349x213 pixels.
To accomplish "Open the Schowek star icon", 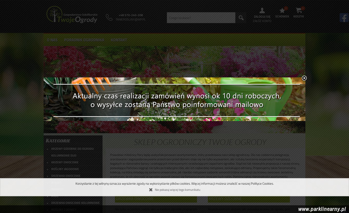I will tap(282, 10).
